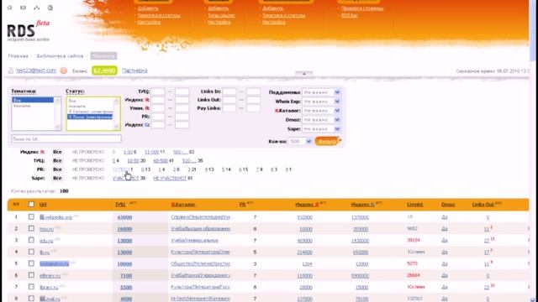Viewport: 538px width, 302px height.
Task: Sort table by Я.Каталог column header
Action: coord(183,205)
